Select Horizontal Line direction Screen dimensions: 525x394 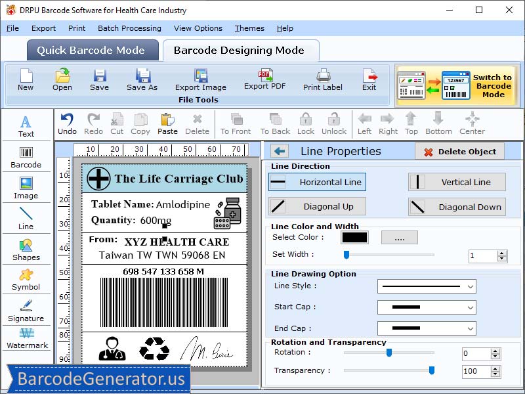coord(317,182)
